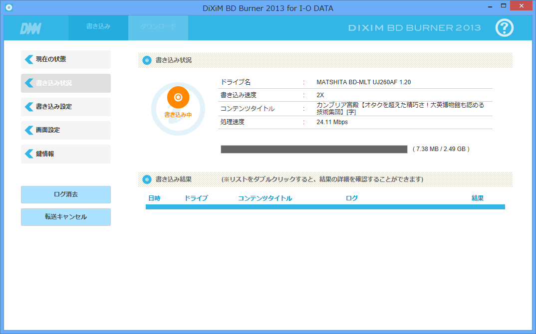
Task: Click the write progress bar
Action: tap(314, 149)
